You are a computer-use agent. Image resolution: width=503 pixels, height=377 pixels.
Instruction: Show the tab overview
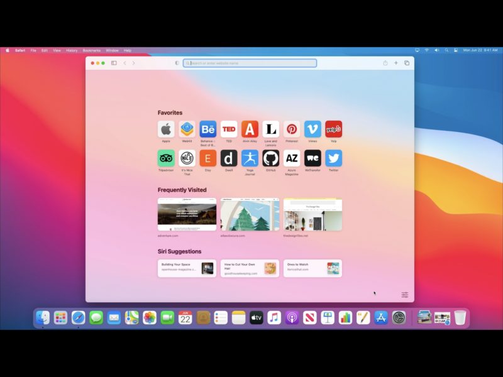(407, 63)
